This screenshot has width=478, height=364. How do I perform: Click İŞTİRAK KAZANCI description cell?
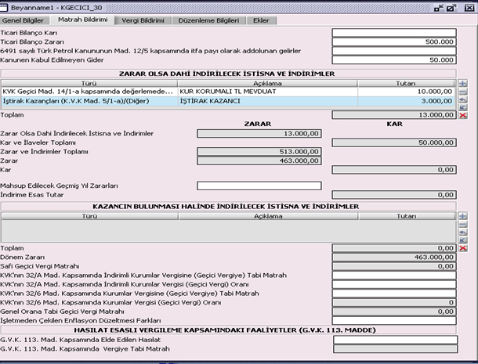coord(267,101)
